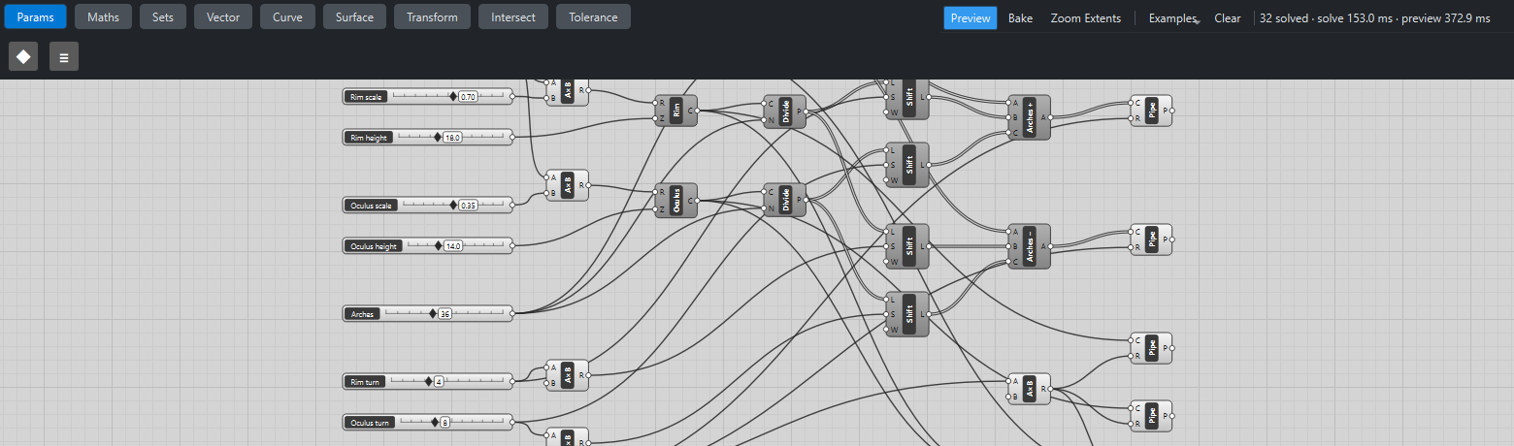The width and height of the screenshot is (1514, 446).
Task: Open the Tolerance tab
Action: click(593, 17)
